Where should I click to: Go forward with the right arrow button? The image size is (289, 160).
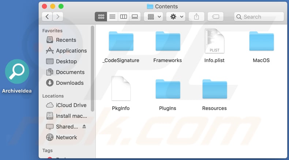click(x=58, y=17)
